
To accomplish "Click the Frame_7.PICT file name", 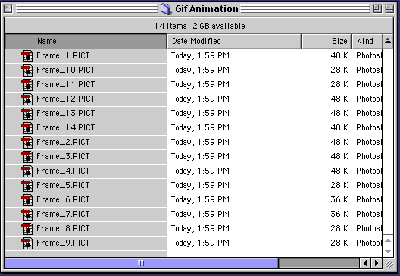I will (63, 214).
